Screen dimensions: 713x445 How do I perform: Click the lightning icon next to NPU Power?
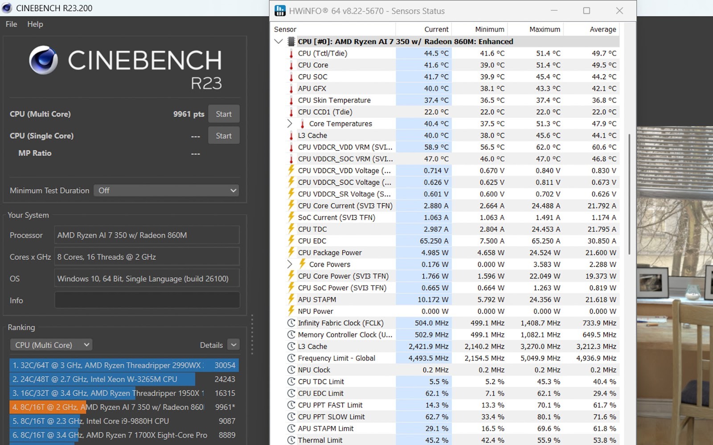(x=291, y=311)
